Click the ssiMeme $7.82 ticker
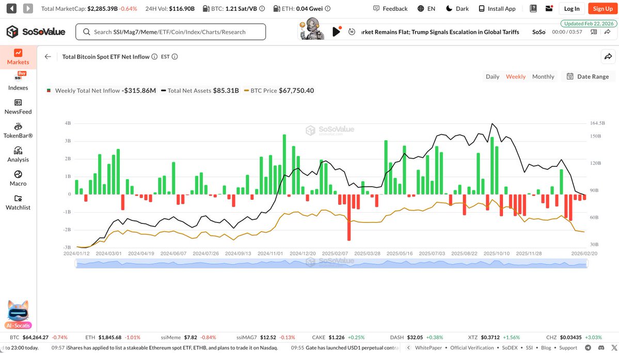Image resolution: width=619 pixels, height=353 pixels. click(x=188, y=337)
